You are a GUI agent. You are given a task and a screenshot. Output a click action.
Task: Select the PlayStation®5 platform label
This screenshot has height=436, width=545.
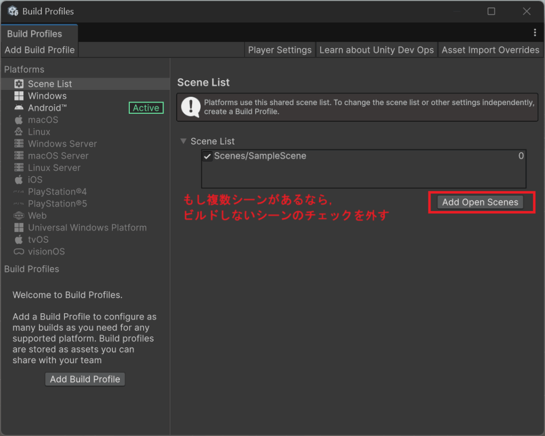tap(57, 204)
